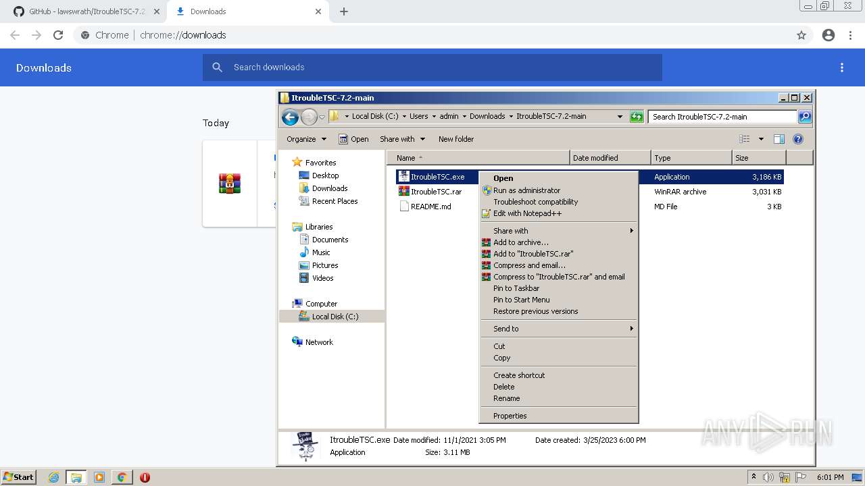Show hidden system tray icons
Screen dimensions: 865x486
754,477
